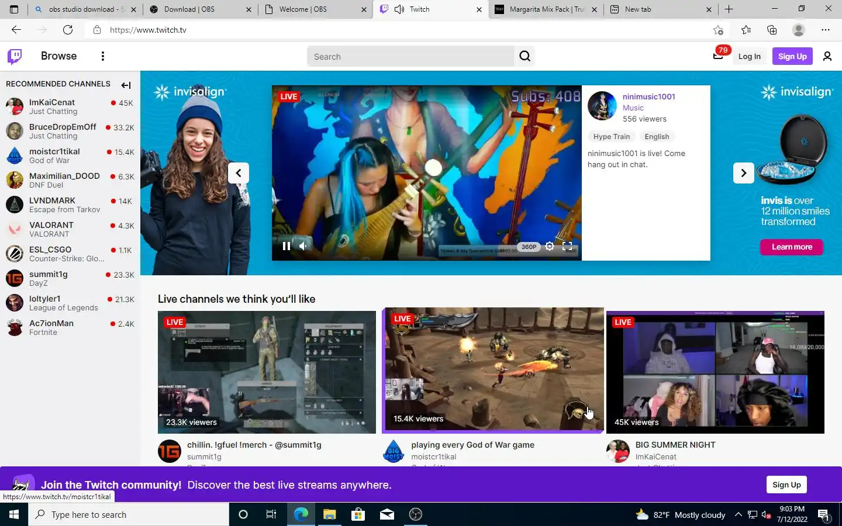Click the Twitch logo home icon
The height and width of the screenshot is (526, 842).
pyautogui.click(x=15, y=56)
